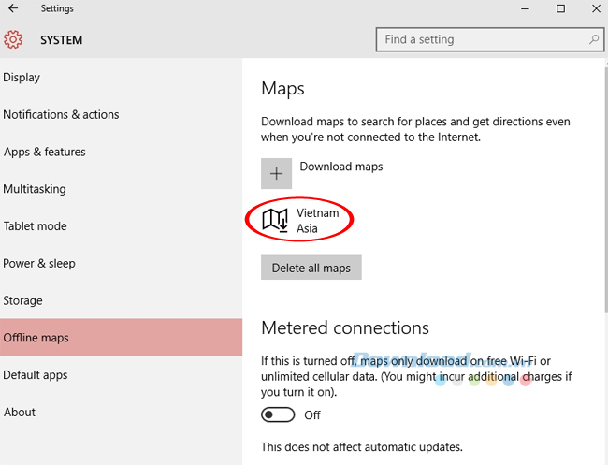Screen dimensions: 608x465
Task: Select Apps & features in sidebar
Action: click(x=44, y=152)
